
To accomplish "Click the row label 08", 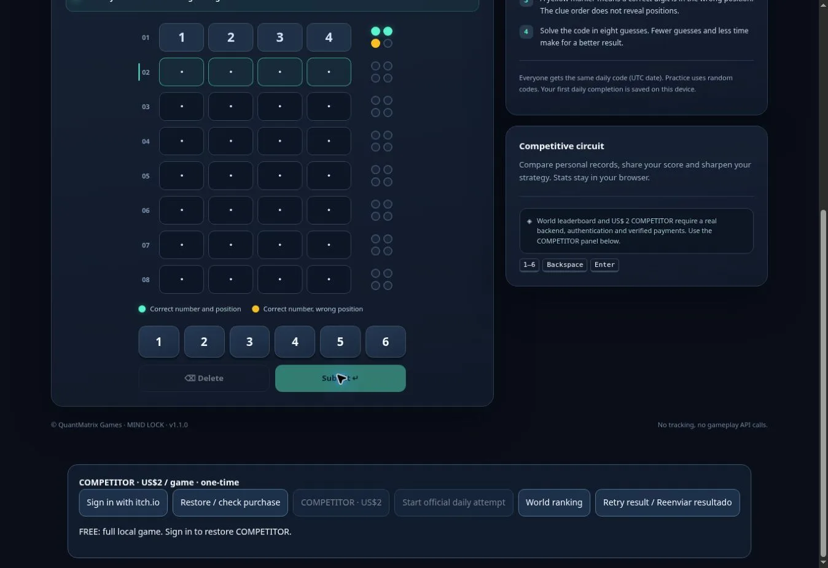I will pos(146,280).
